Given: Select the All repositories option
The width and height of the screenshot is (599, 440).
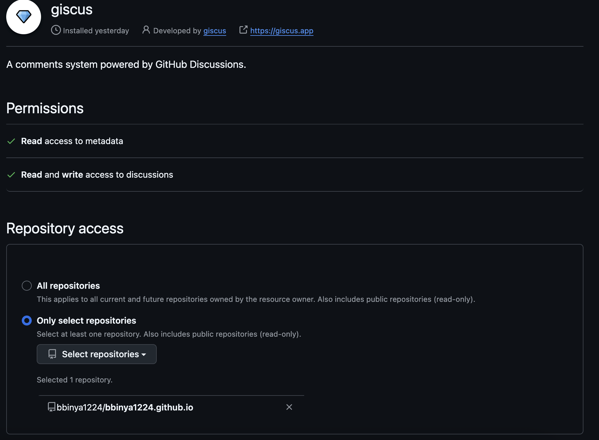Looking at the screenshot, I should click(27, 285).
